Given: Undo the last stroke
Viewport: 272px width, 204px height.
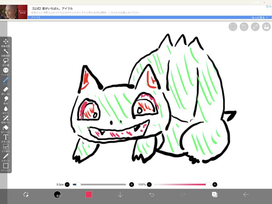Looking at the screenshot, I should tap(152, 195).
